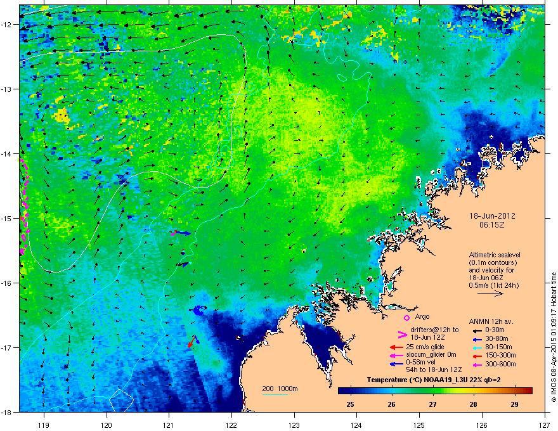Screen dimensions: 558x431
Task: Click the Temperature (°C) NOAA19_L3U title
Action: click(x=434, y=380)
